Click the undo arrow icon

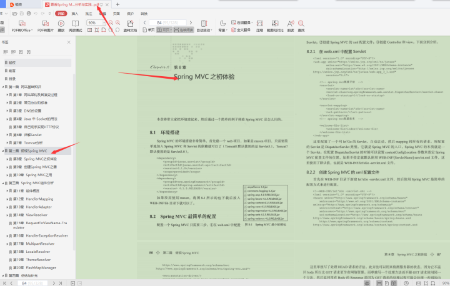36,14
